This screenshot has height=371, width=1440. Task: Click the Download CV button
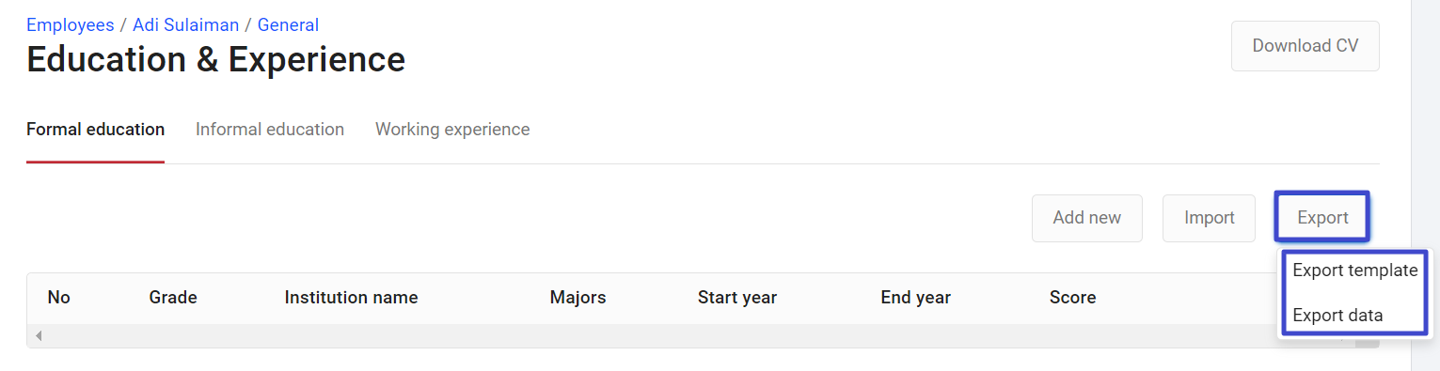pyautogui.click(x=1305, y=46)
